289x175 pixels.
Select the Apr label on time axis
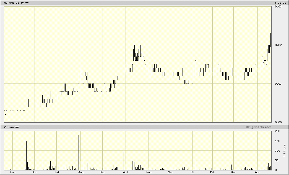coord(257,173)
